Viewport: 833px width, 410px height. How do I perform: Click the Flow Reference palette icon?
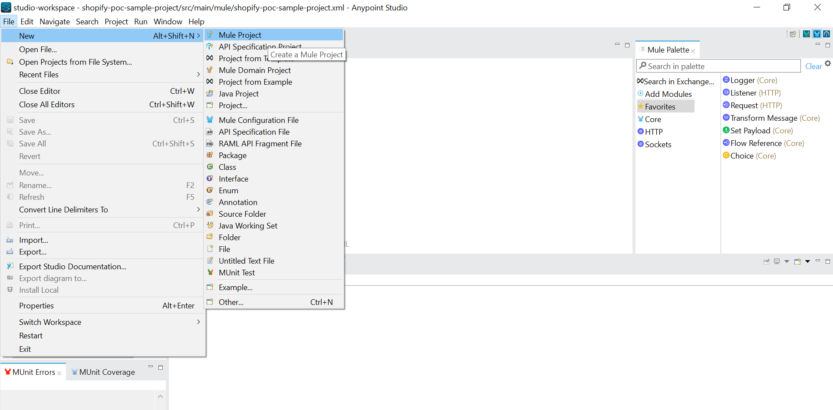(726, 143)
